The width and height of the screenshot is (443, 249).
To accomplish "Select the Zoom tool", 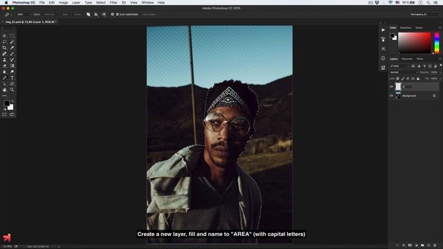I will pos(12,90).
